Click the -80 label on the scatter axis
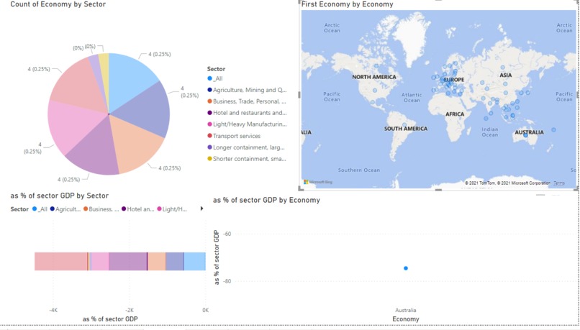 click(227, 281)
